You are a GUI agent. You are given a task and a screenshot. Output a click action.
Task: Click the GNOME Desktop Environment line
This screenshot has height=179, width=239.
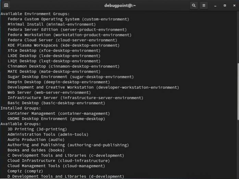click(56, 119)
